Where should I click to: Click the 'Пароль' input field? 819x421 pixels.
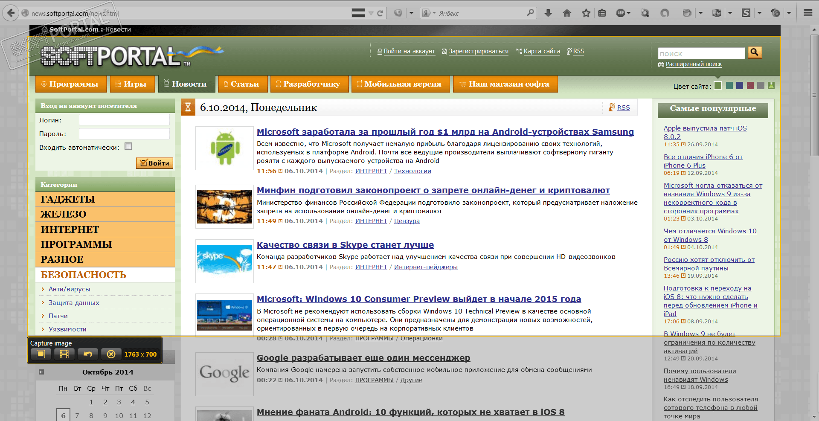pos(124,134)
